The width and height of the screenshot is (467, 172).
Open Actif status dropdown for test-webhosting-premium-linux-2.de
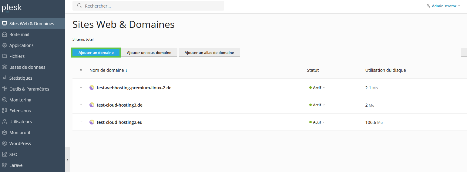tap(317, 88)
